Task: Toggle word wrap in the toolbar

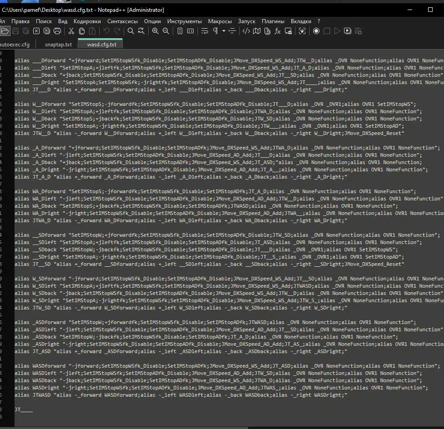Action: (x=205, y=31)
